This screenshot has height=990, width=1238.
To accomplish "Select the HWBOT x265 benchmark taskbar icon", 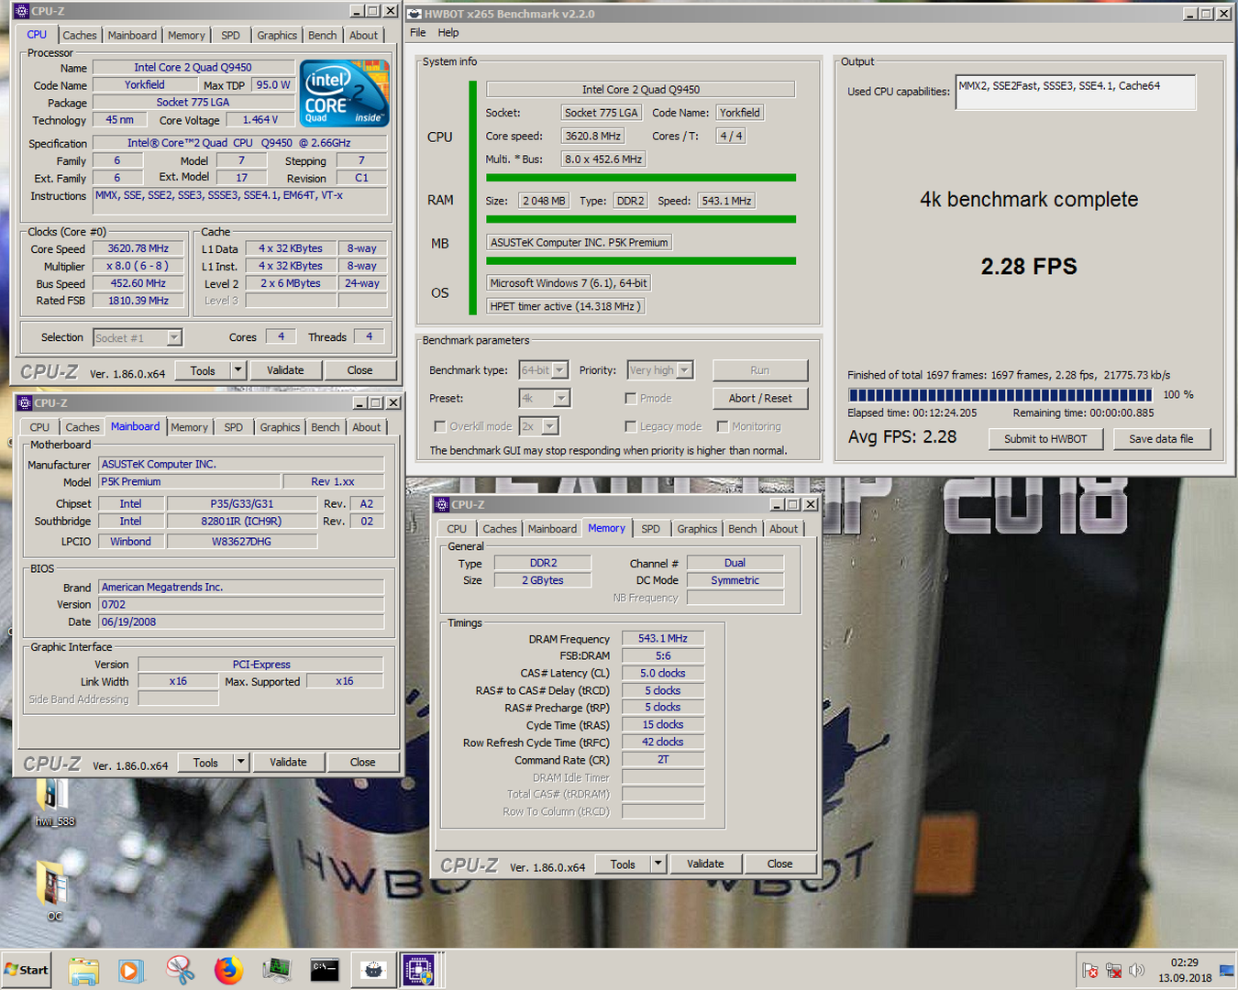I will coord(373,970).
